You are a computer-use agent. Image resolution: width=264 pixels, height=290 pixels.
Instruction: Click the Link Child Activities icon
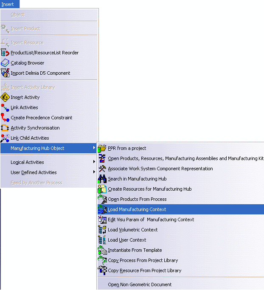point(5,138)
